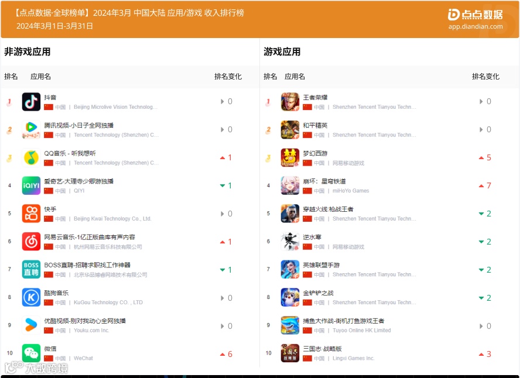Click rank change value 7 for 崩坏：星穹铁道
520x378 pixels.
[488, 185]
